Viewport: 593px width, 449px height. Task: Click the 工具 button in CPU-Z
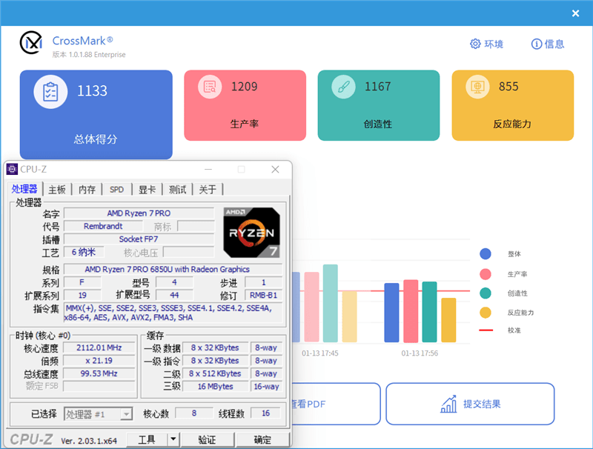(x=147, y=439)
